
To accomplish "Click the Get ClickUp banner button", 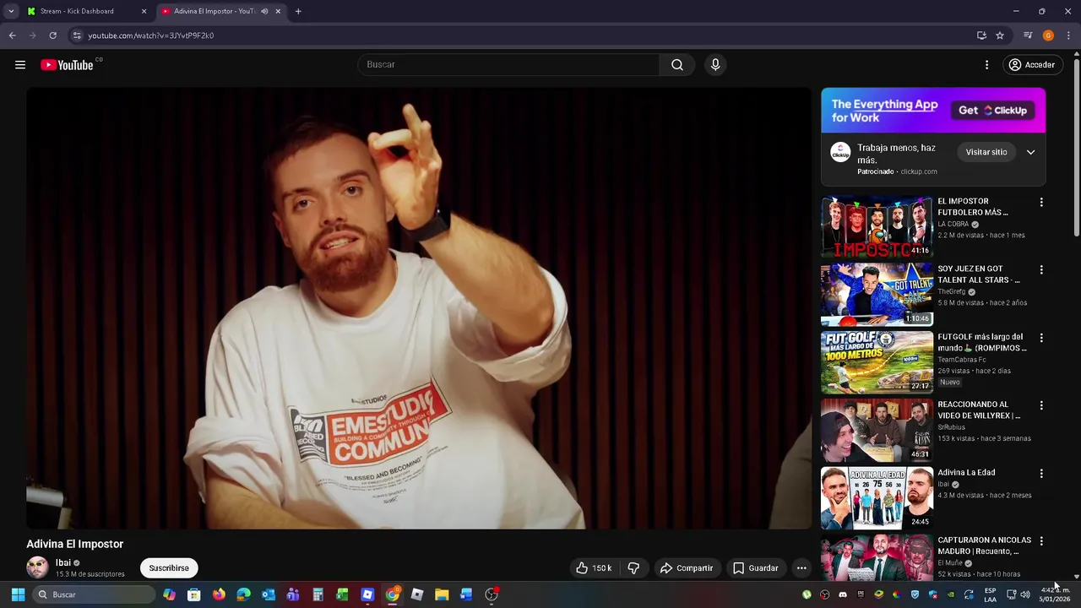I will pos(992,111).
